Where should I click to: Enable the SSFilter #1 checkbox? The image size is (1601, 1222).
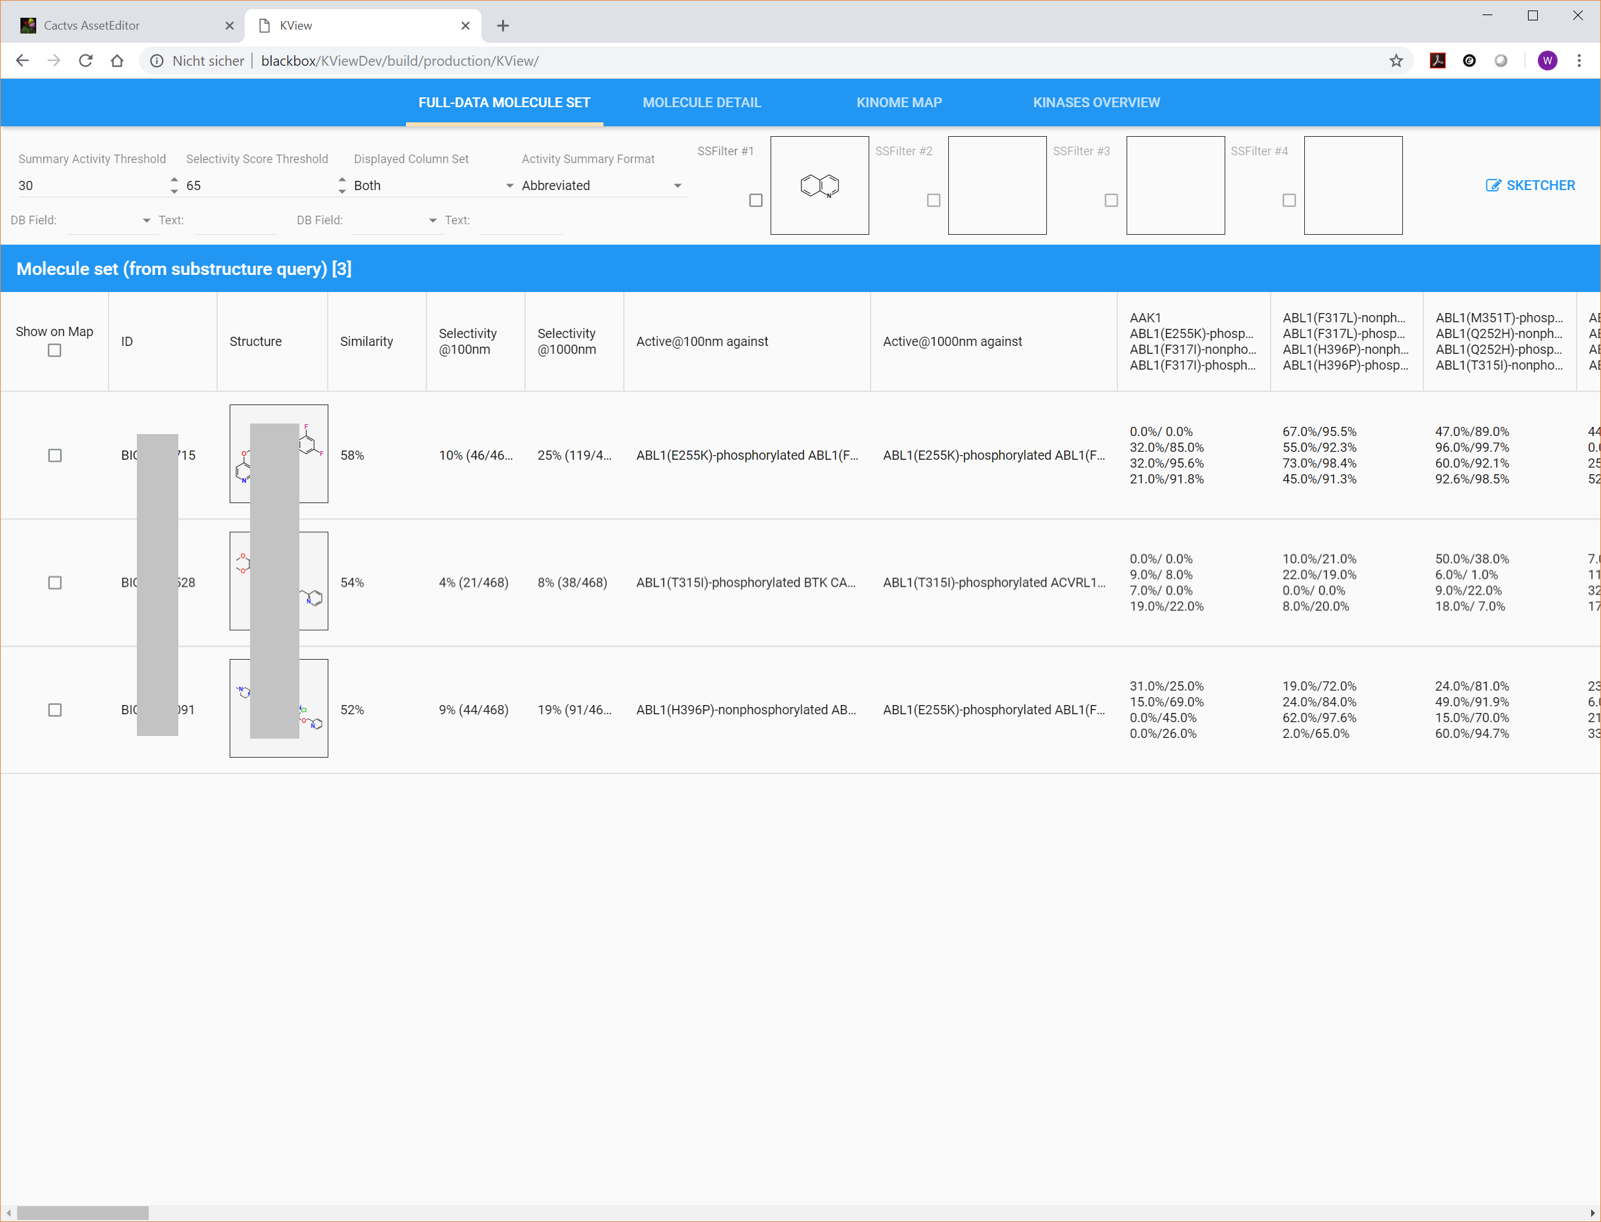[x=756, y=200]
